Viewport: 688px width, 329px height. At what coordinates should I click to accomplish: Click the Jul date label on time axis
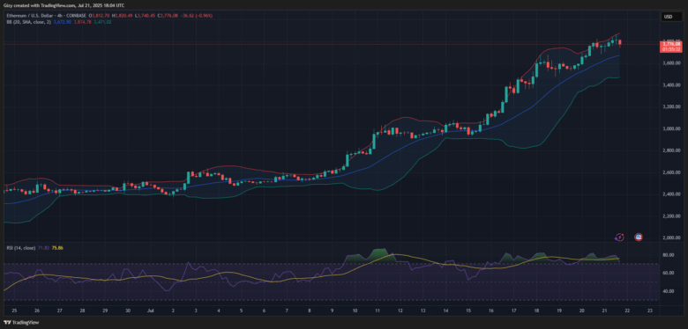coord(151,311)
